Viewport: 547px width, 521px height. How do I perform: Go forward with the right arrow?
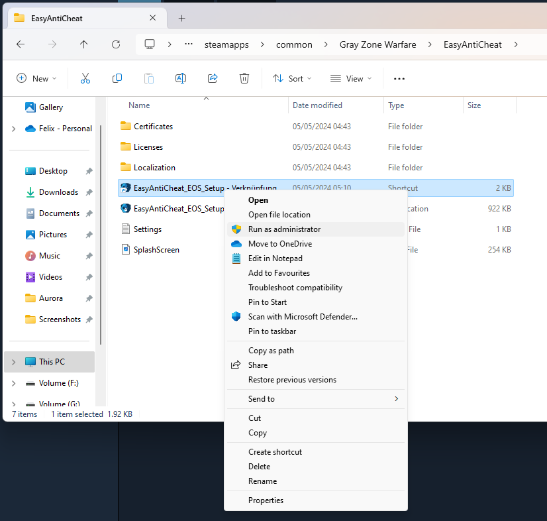coord(52,44)
